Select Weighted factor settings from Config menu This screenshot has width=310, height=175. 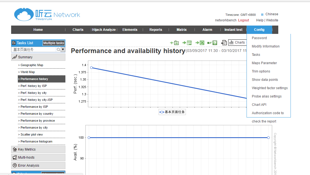pyautogui.click(x=270, y=88)
